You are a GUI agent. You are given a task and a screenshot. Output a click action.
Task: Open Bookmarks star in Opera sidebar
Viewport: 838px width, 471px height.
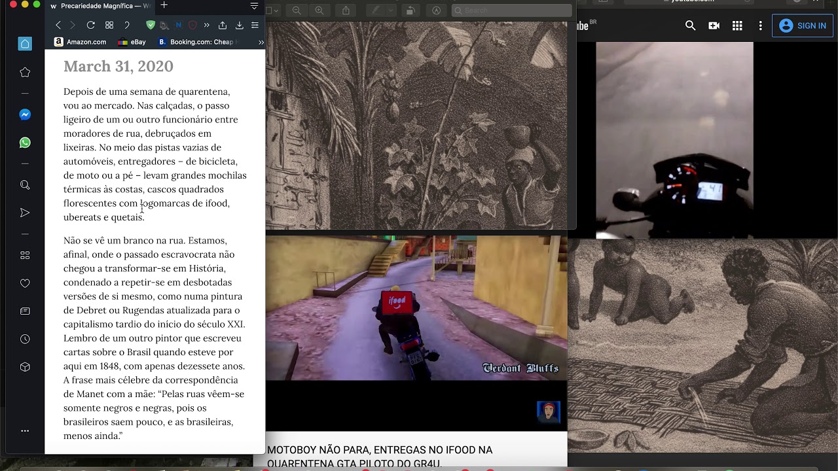(25, 72)
